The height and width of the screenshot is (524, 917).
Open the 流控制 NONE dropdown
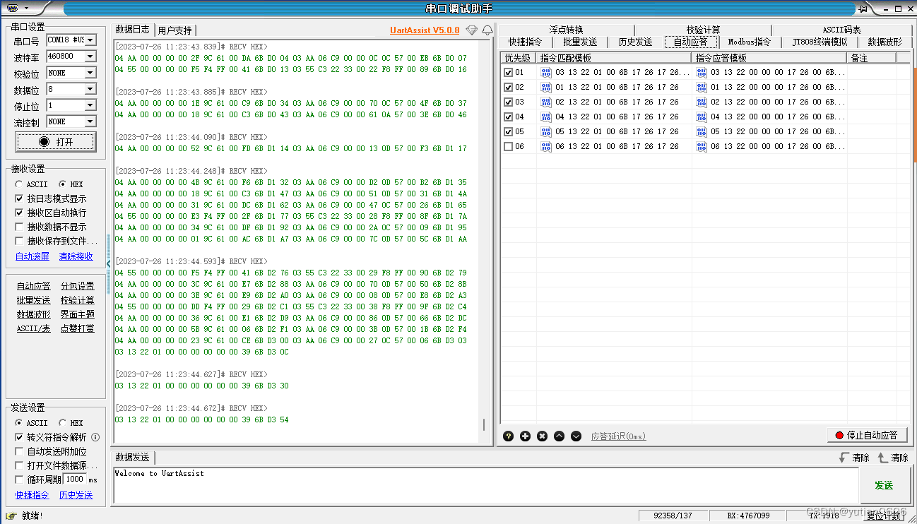click(x=90, y=121)
